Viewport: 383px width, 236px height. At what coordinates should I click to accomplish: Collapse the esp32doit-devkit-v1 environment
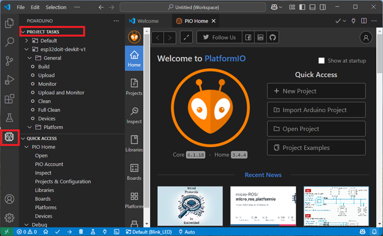[x=27, y=50]
